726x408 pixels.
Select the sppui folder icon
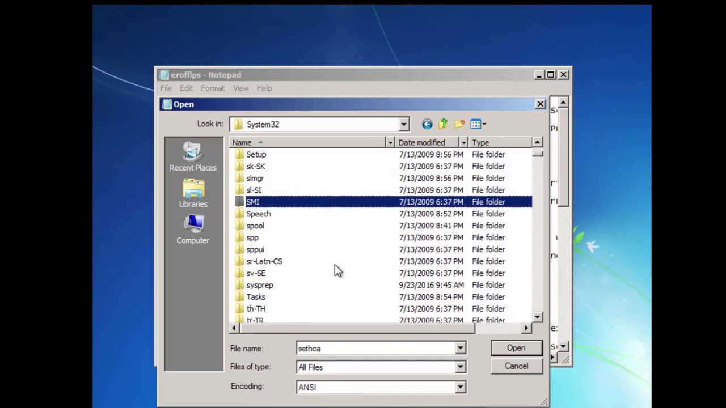coord(239,249)
